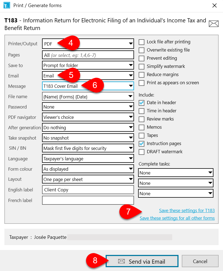
Task: Click the TaxCycle logo in the title bar
Action: [7, 5]
